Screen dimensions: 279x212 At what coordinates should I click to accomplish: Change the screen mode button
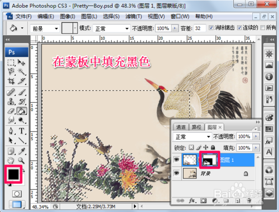[x=17, y=204]
